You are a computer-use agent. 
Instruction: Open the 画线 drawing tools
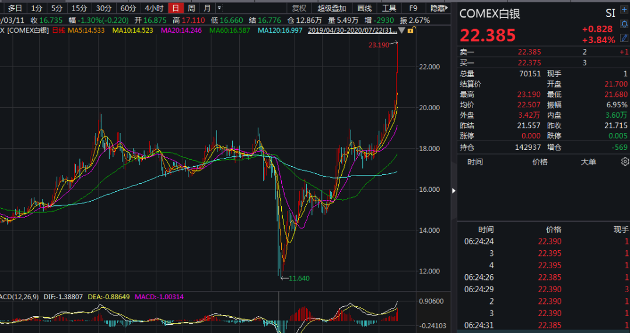tap(364, 8)
